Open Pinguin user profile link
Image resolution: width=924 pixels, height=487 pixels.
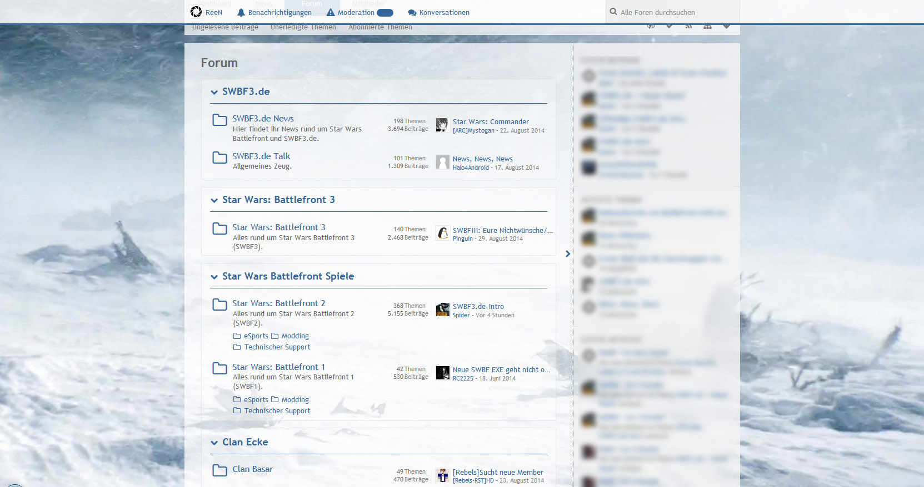tap(463, 239)
